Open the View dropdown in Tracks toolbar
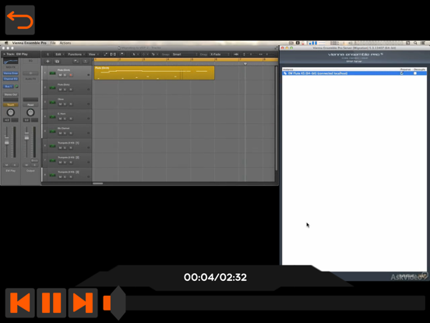430x323 pixels. 93,55
